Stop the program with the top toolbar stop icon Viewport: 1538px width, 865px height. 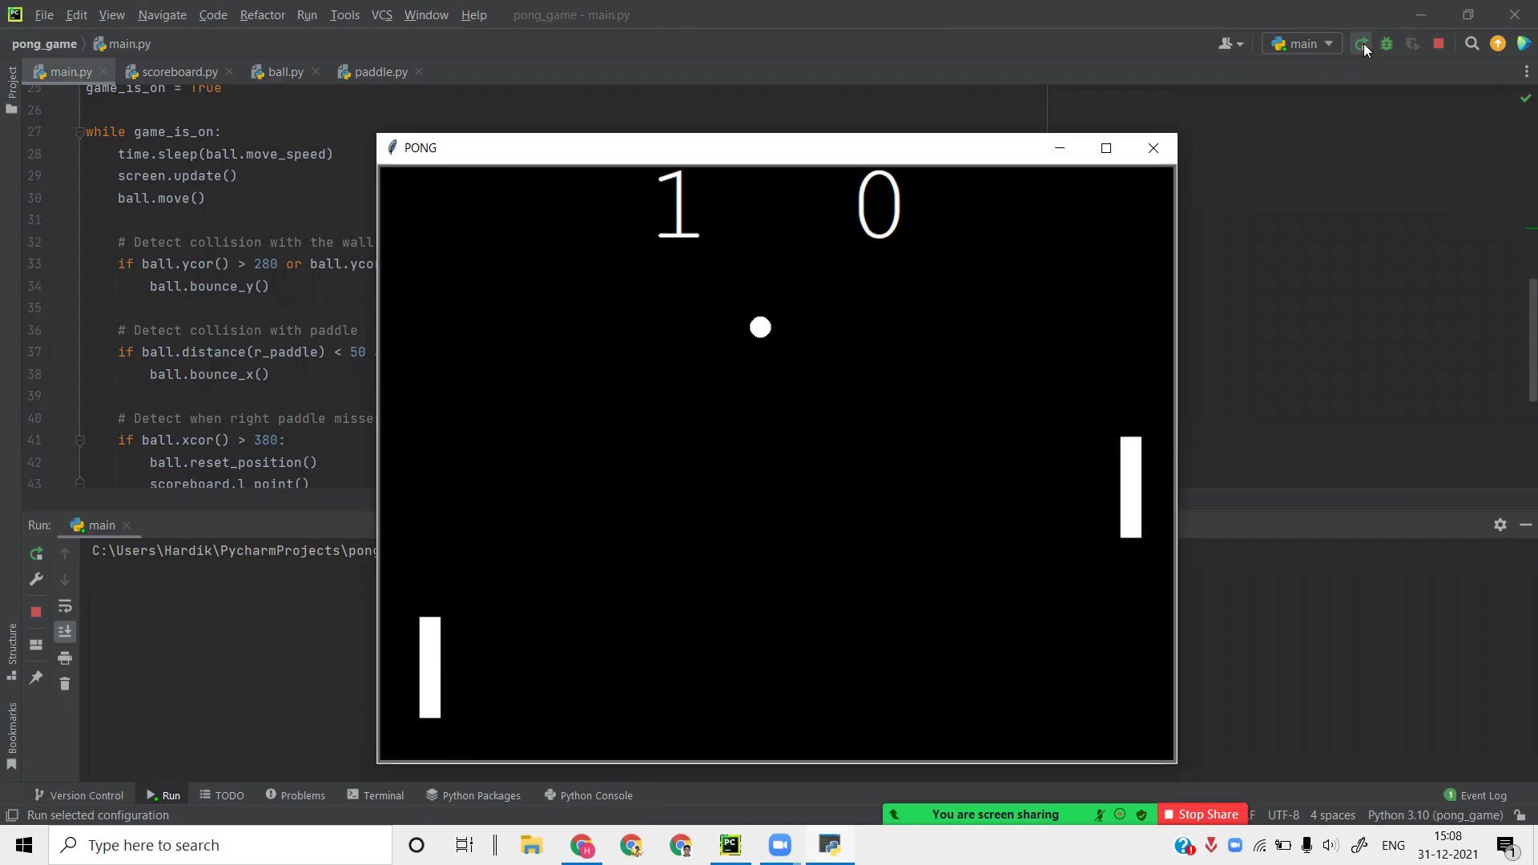point(1439,44)
